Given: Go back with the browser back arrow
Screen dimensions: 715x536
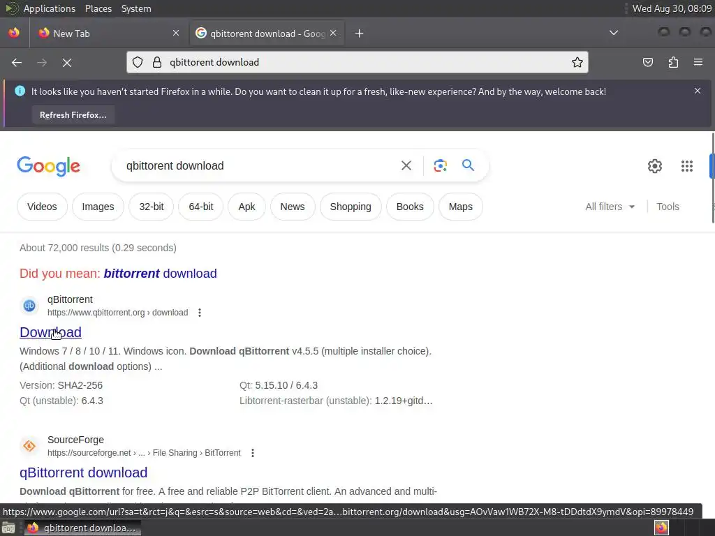Looking at the screenshot, I should 17,62.
